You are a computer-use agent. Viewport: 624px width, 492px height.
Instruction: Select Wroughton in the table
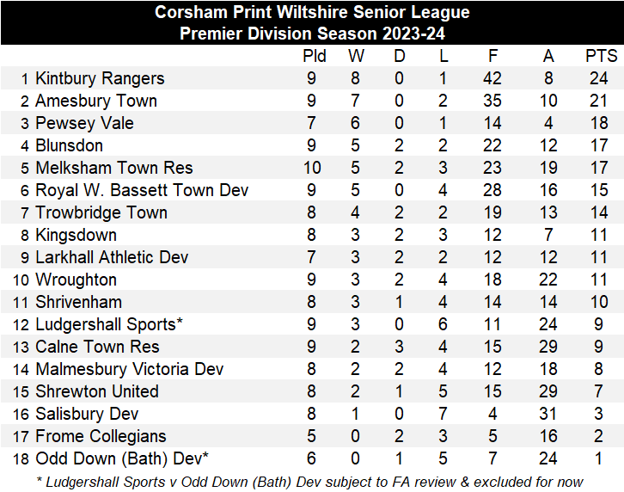(x=76, y=280)
